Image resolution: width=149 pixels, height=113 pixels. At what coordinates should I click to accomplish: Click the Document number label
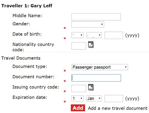tap(33, 77)
